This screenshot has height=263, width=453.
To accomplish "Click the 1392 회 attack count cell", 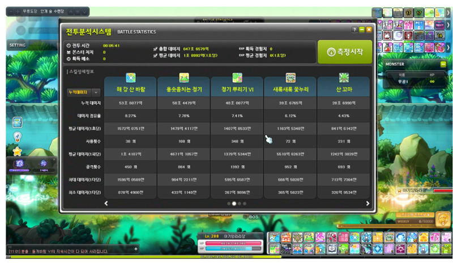I will [237, 167].
